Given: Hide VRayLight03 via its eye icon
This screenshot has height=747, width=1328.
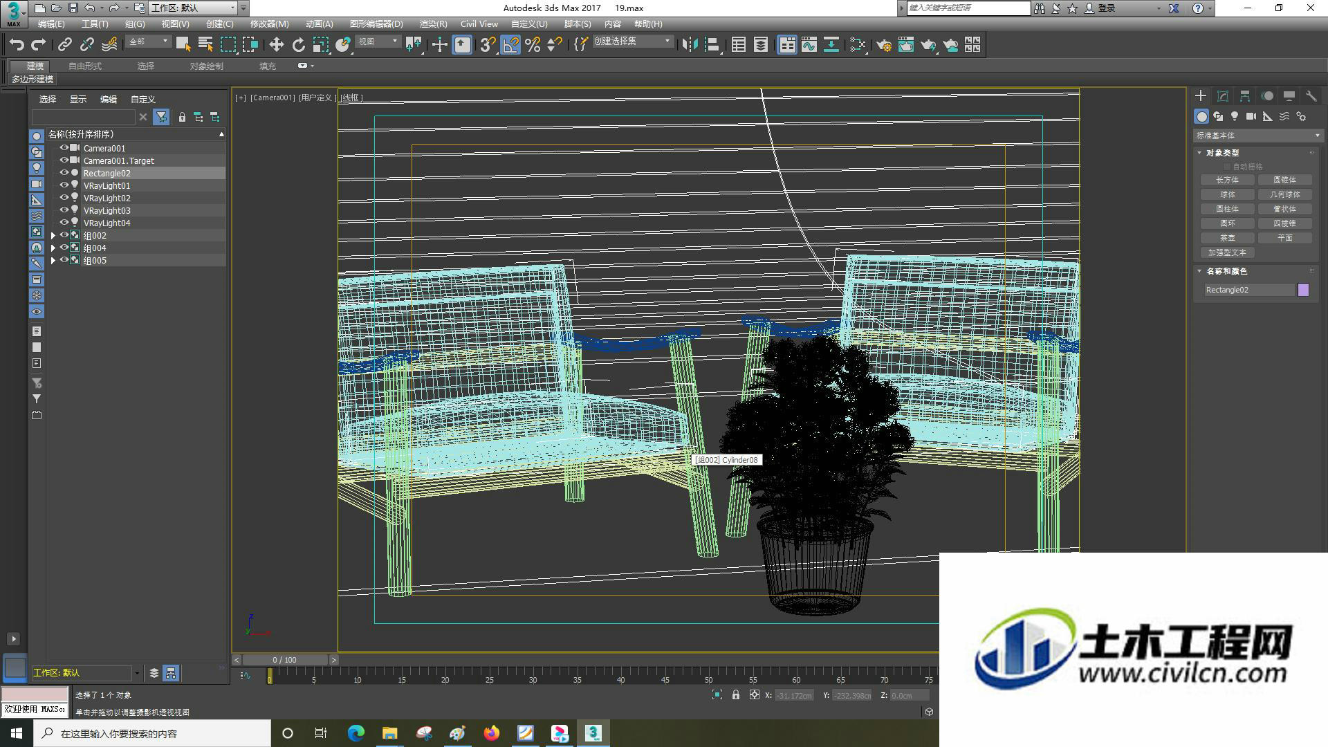Looking at the screenshot, I should coord(64,210).
